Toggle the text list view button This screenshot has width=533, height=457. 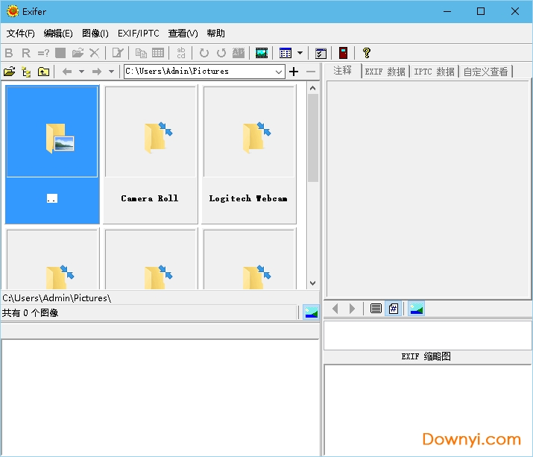coord(376,309)
